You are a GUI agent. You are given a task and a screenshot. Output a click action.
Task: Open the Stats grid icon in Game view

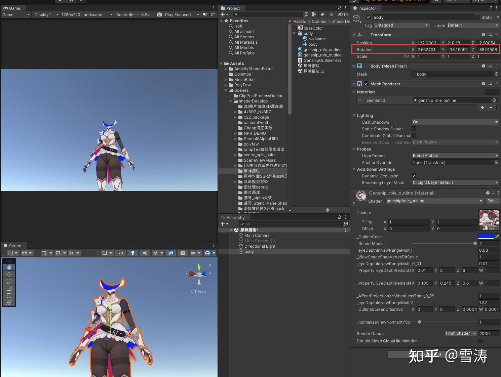[214, 14]
